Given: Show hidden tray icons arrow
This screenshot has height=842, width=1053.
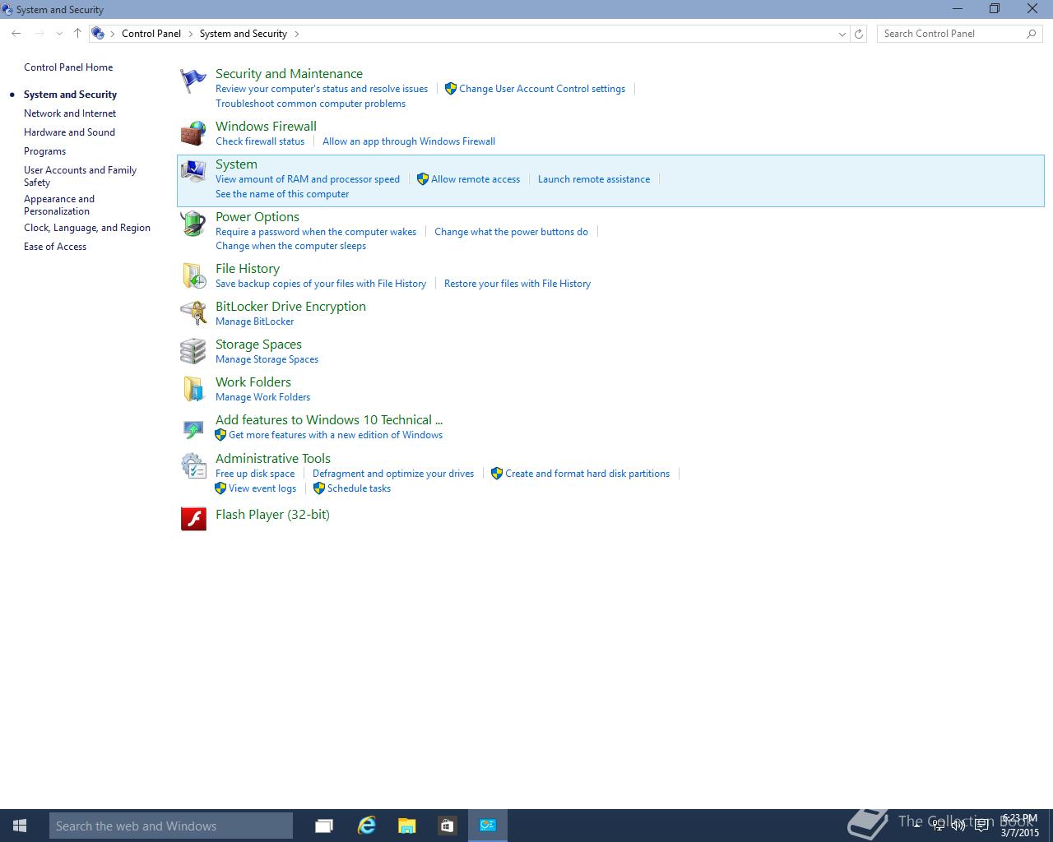Looking at the screenshot, I should click(916, 826).
